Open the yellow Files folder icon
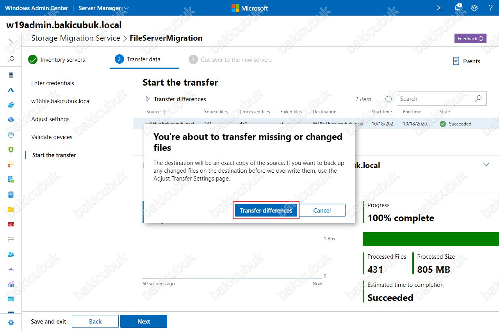This screenshot has height=331, width=499. [x=11, y=209]
